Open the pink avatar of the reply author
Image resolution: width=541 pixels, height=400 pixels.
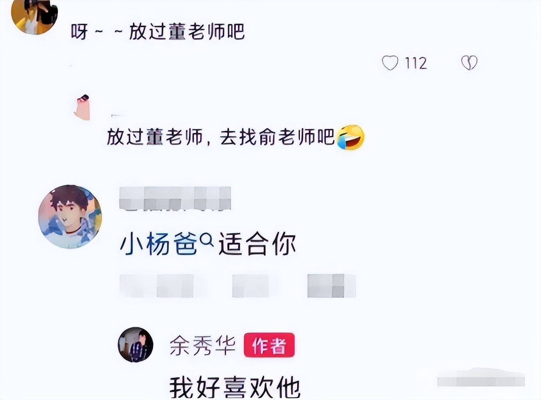(82, 107)
